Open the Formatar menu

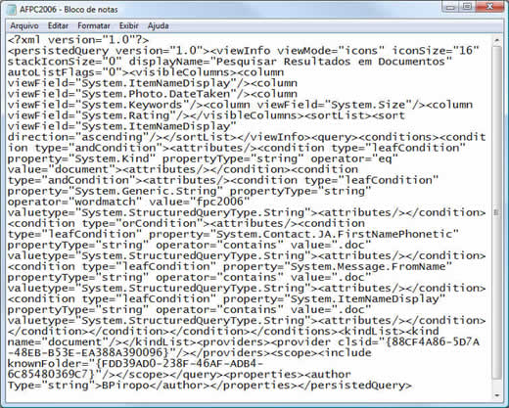click(x=94, y=25)
